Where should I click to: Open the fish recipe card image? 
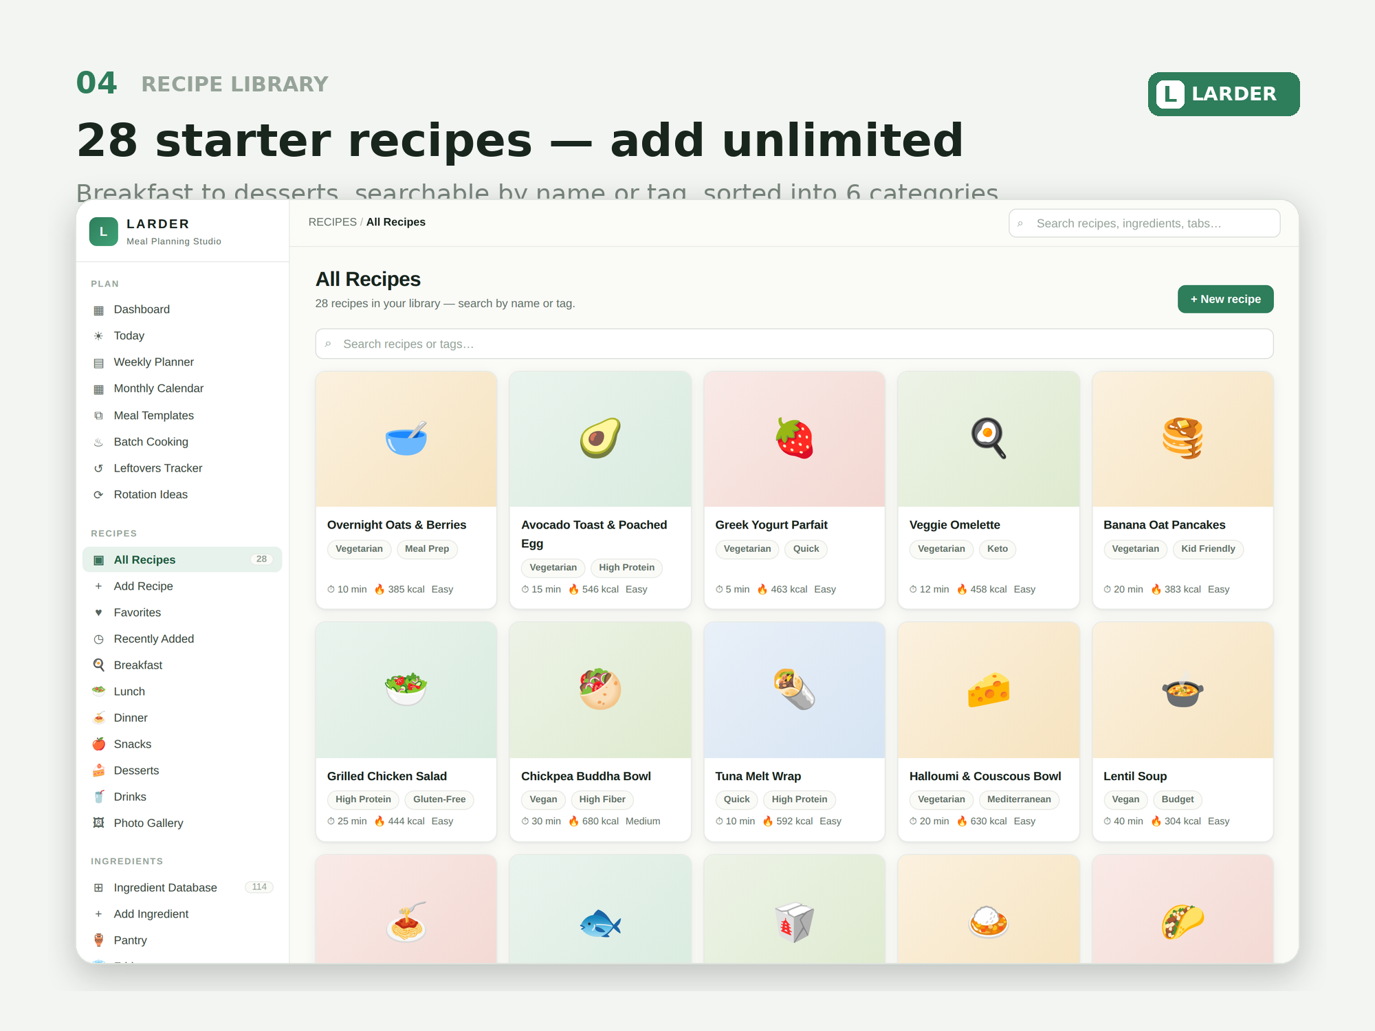coord(600,909)
